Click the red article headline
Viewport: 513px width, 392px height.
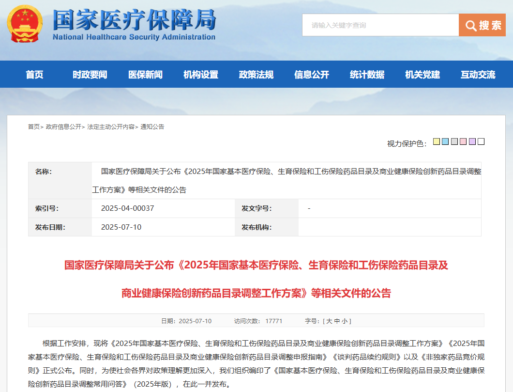click(x=256, y=279)
